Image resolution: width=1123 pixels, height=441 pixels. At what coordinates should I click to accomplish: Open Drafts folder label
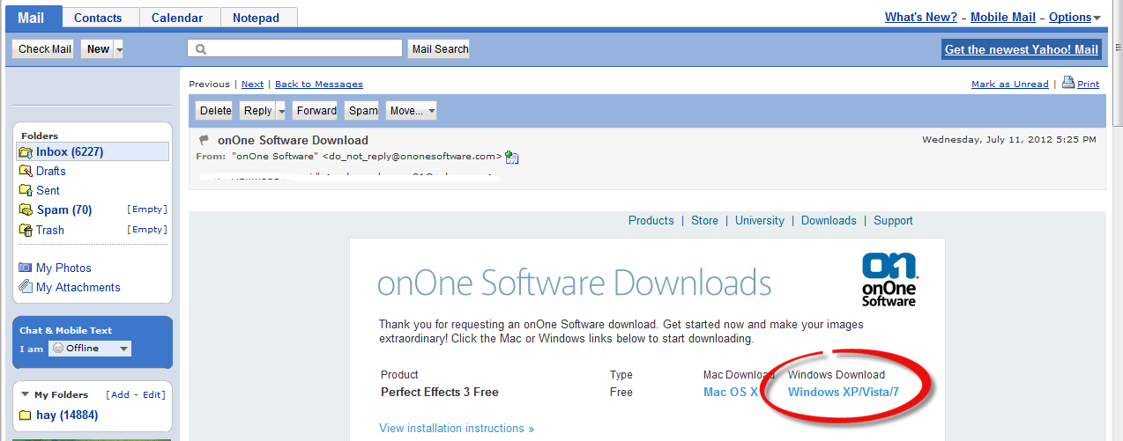pyautogui.click(x=51, y=172)
